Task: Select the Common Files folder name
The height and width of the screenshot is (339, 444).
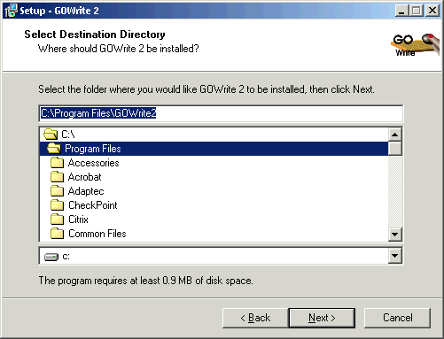Action: [x=97, y=234]
